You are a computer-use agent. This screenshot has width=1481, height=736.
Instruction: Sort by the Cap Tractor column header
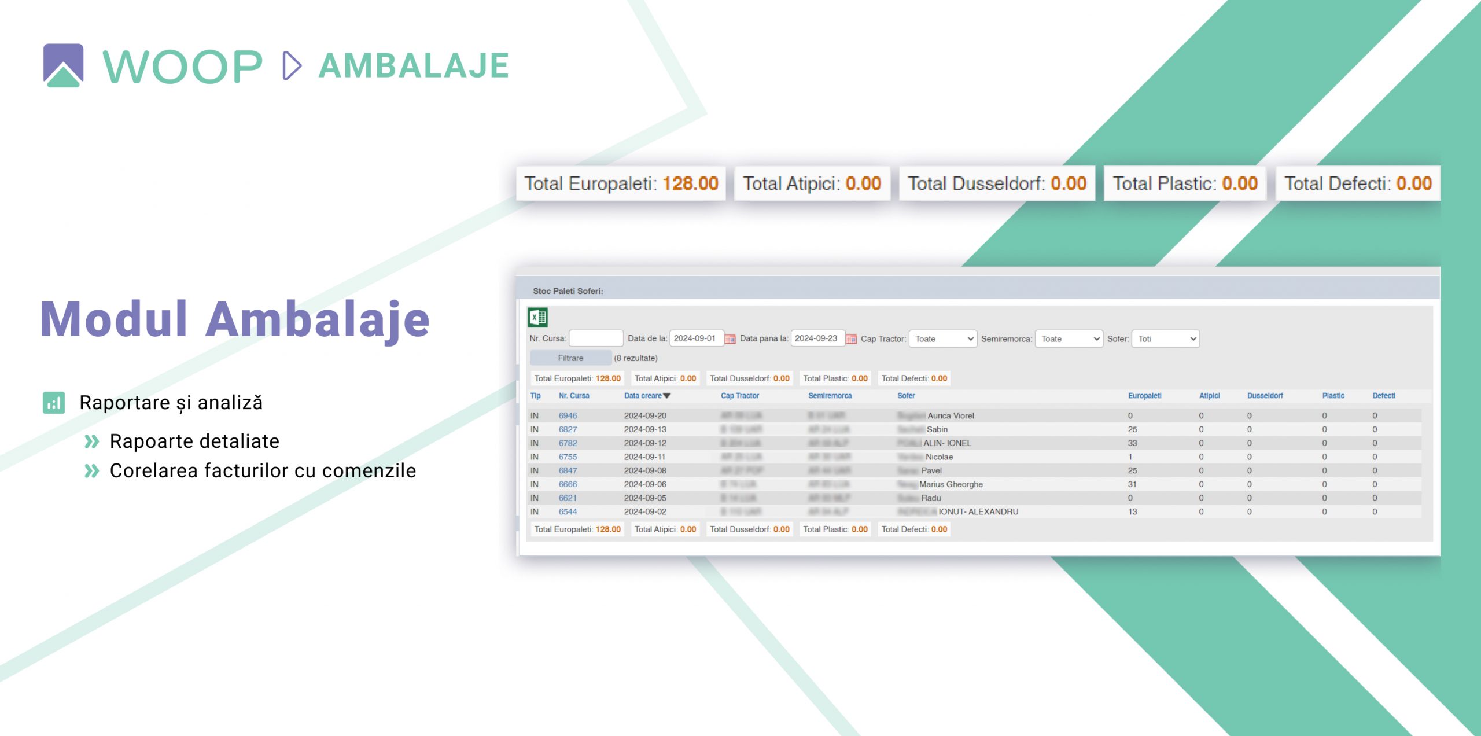click(x=739, y=396)
